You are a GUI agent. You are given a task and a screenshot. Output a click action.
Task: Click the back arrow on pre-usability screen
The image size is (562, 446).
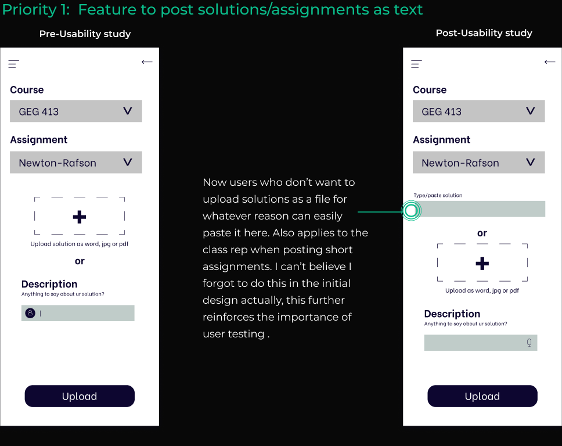point(147,62)
